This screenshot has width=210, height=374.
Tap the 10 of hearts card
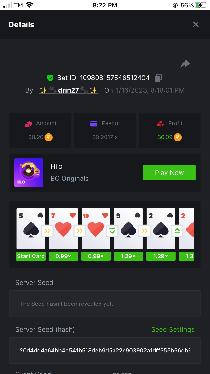click(x=96, y=228)
